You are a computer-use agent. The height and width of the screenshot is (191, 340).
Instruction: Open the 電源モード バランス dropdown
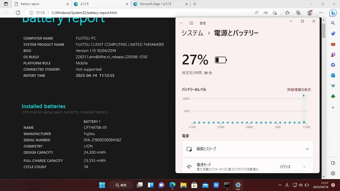[x=293, y=167]
